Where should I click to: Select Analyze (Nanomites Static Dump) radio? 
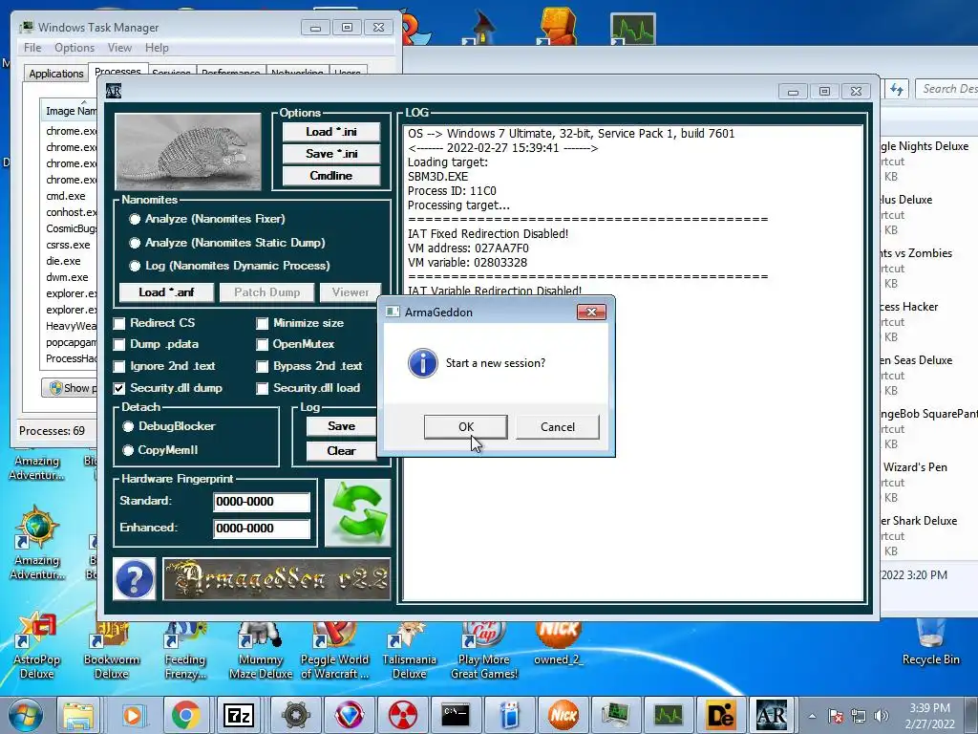(x=135, y=243)
